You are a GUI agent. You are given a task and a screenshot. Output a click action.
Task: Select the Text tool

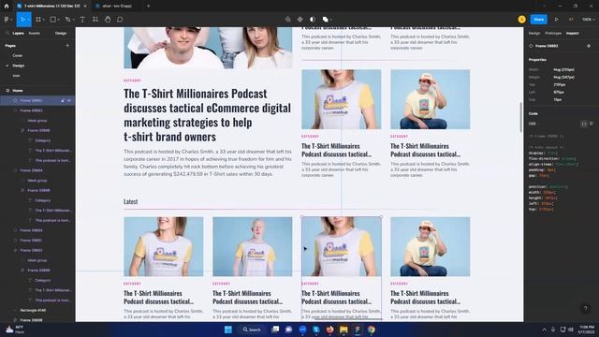coord(82,19)
